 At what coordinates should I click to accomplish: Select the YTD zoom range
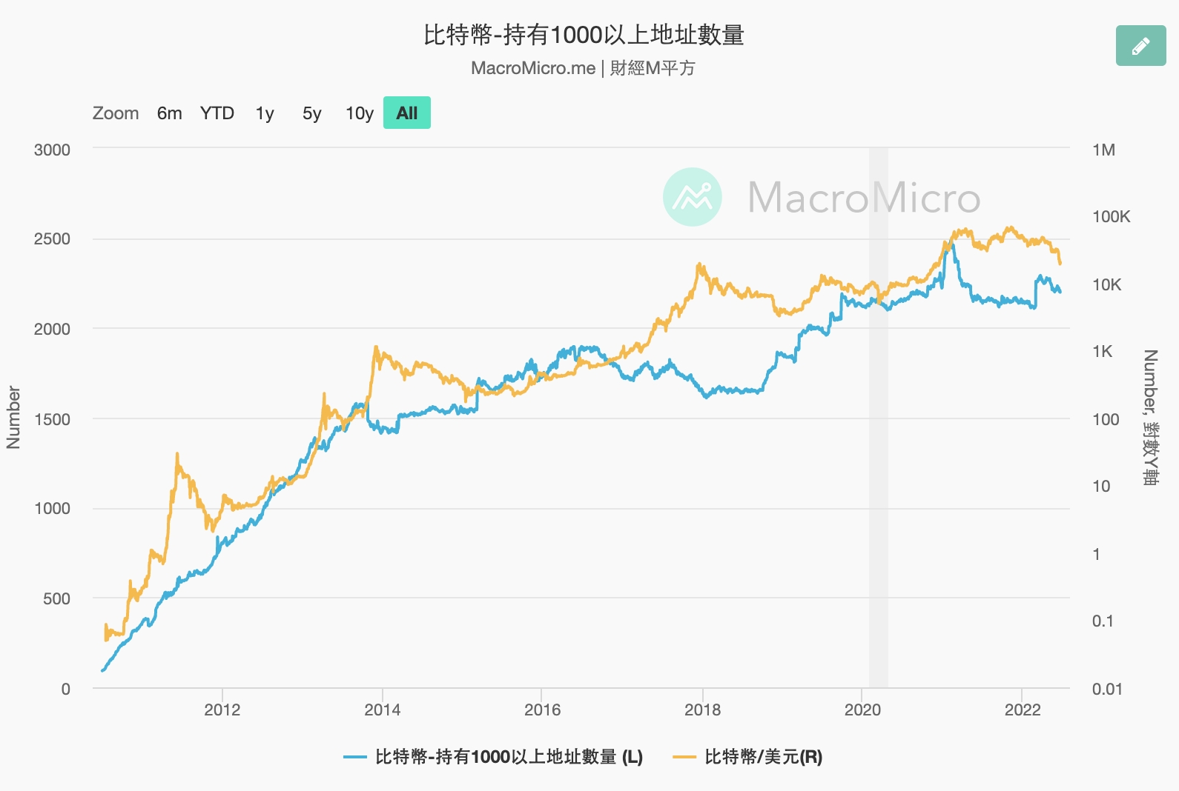click(217, 113)
